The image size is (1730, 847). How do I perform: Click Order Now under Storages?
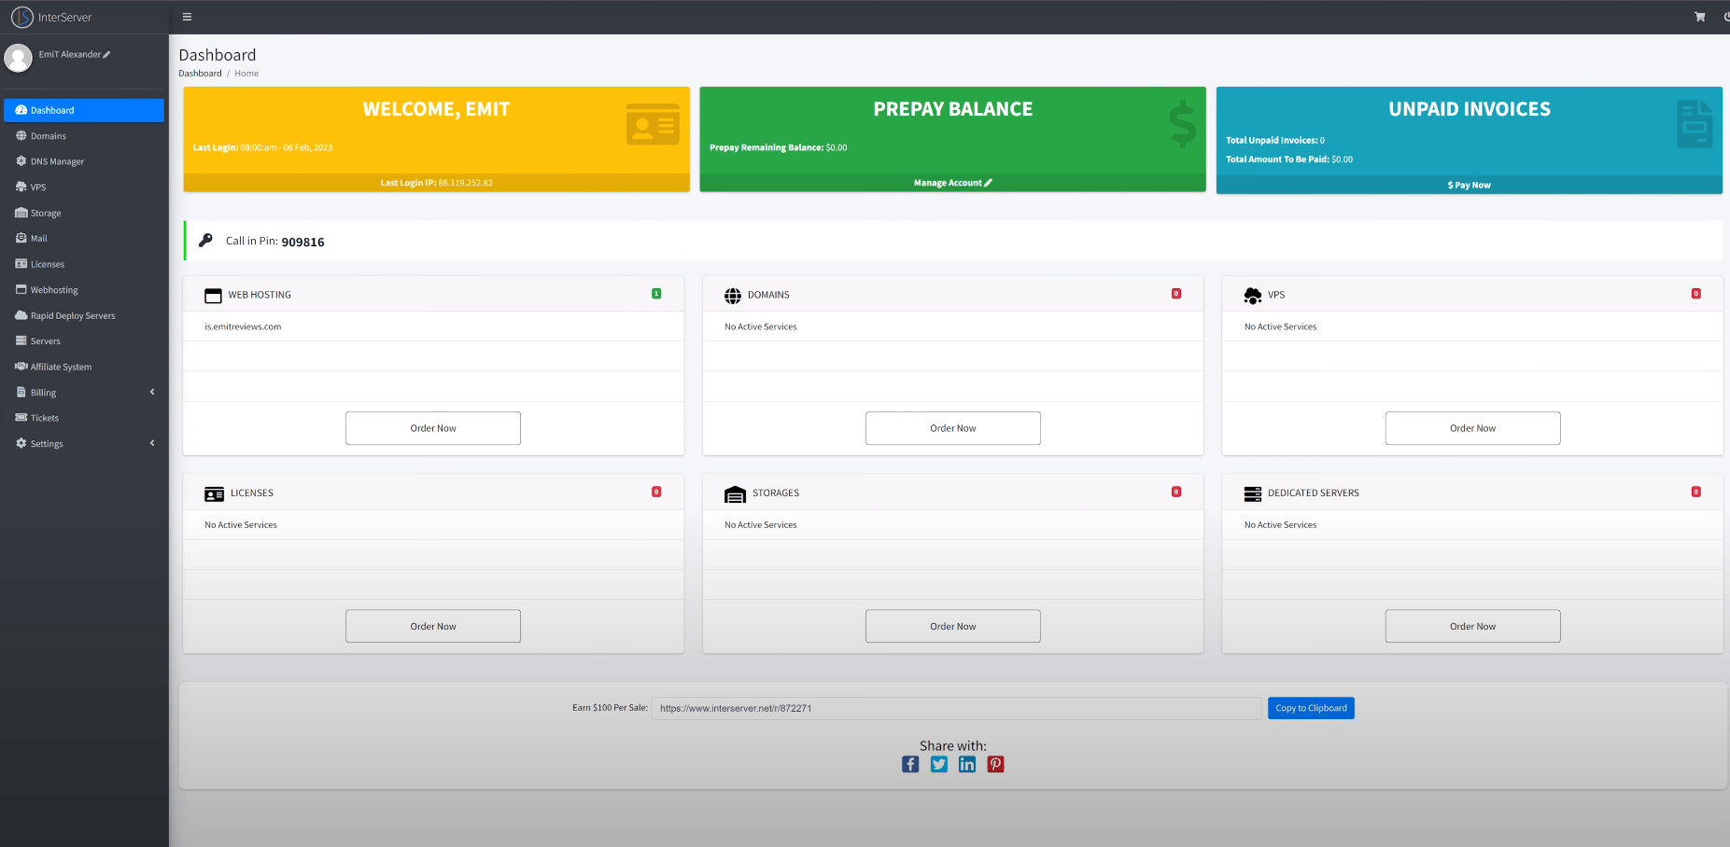coord(952,626)
